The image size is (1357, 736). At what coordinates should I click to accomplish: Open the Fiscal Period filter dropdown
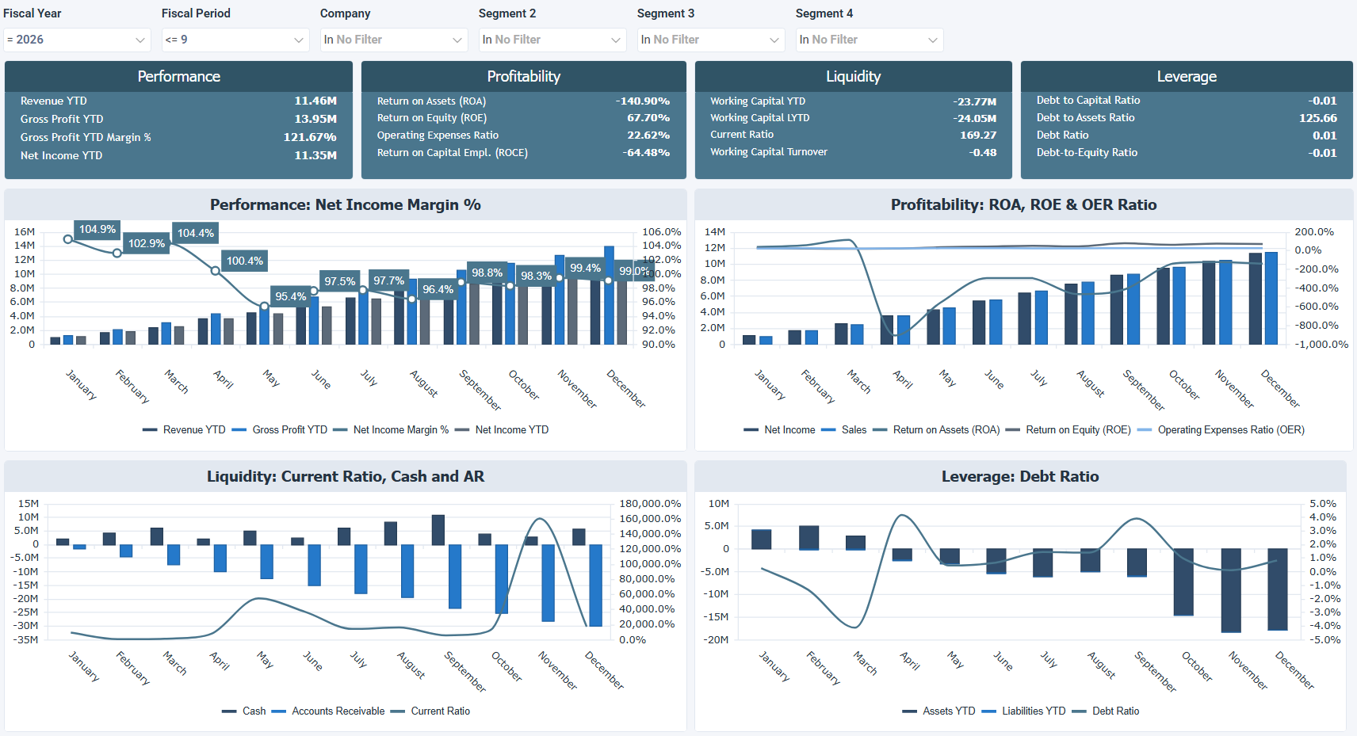[235, 40]
